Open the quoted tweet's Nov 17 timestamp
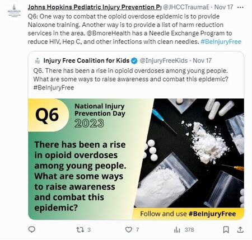This screenshot has height=240, width=252. click(202, 60)
